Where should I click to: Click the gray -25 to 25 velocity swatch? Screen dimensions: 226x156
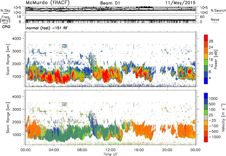click(206, 117)
